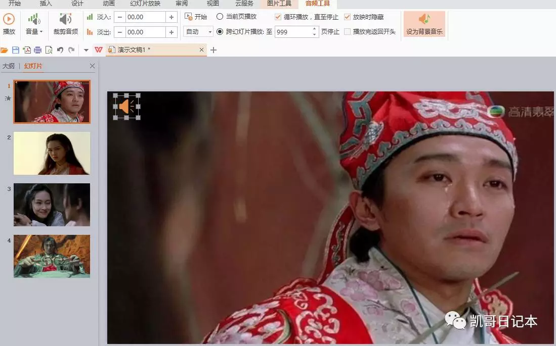Increase fade-in (淡入) with plus button
The width and height of the screenshot is (556, 346).
(x=172, y=17)
